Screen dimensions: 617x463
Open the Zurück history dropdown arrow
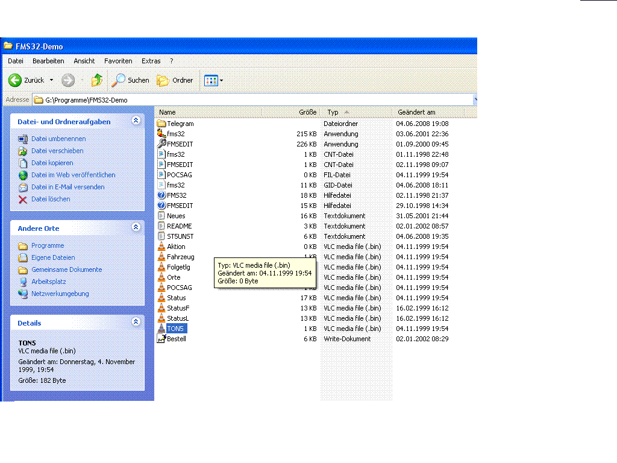coord(51,80)
